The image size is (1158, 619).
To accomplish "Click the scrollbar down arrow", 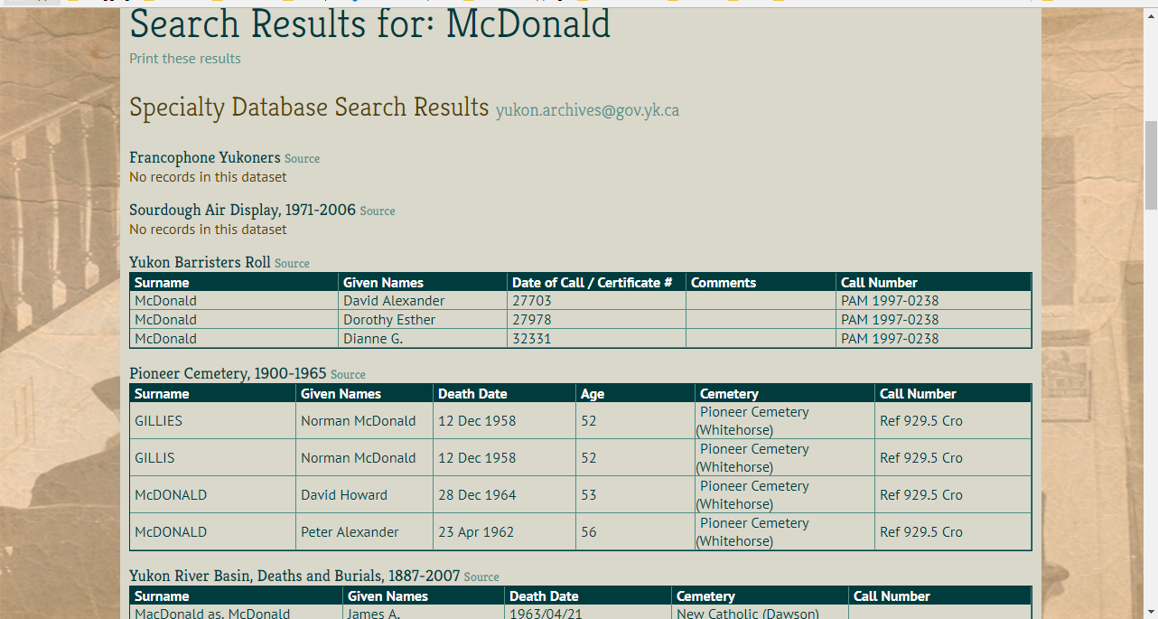I will click(1150, 612).
